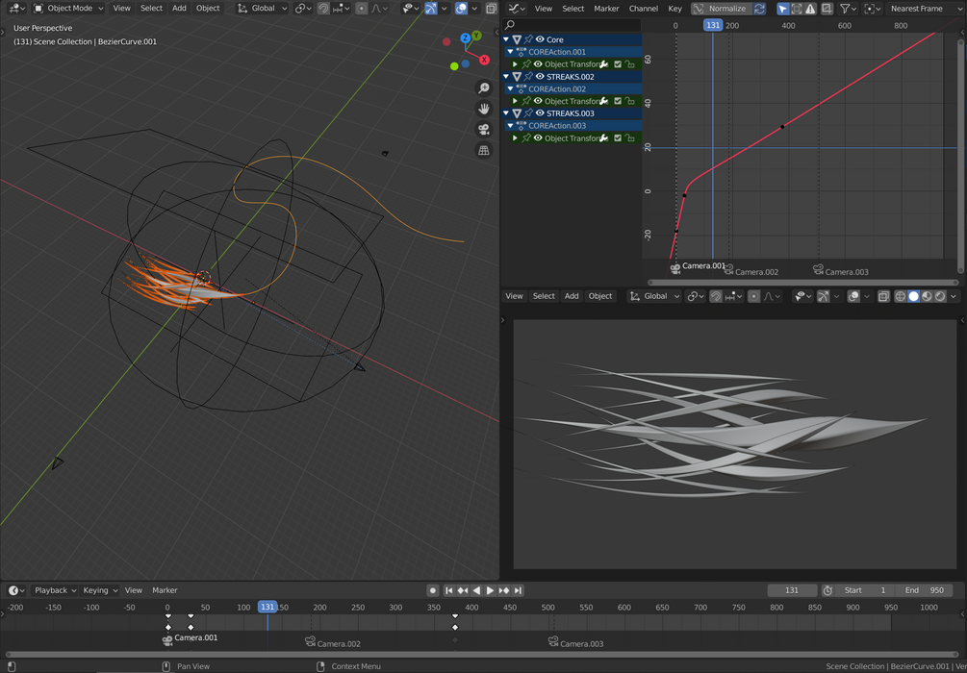Pin the STREAKS.003 channel

pyautogui.click(x=528, y=113)
